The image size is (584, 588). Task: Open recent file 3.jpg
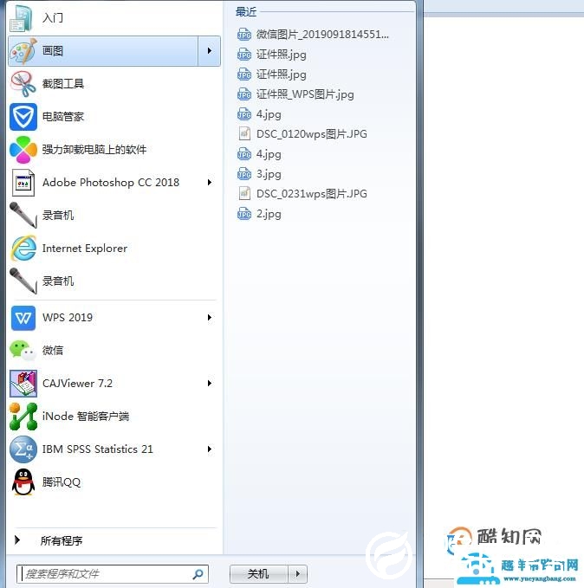click(x=259, y=174)
